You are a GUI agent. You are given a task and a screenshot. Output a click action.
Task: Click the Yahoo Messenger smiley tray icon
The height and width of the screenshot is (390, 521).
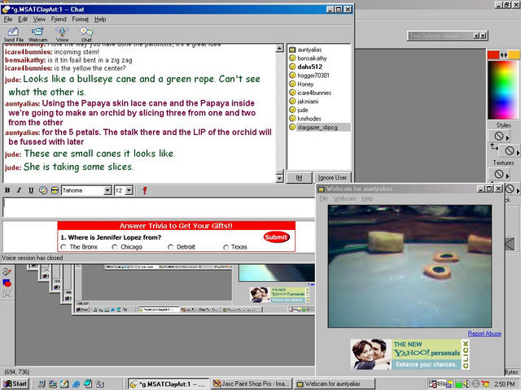tap(485, 383)
